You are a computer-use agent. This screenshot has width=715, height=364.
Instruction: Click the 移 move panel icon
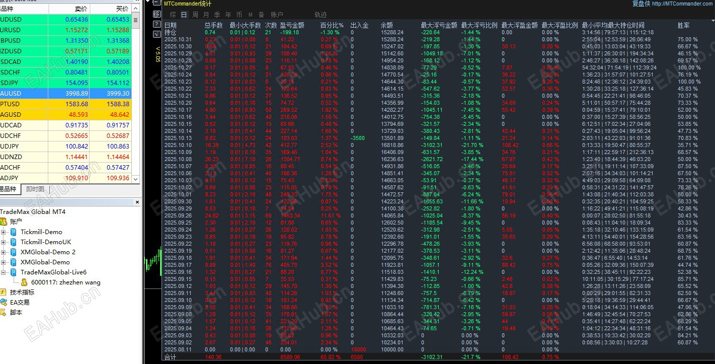(157, 14)
